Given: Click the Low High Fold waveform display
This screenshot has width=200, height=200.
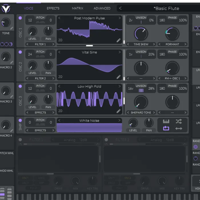Looking at the screenshot, I should (89, 99).
